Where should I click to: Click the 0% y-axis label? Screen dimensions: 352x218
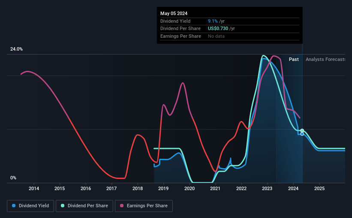(13, 178)
